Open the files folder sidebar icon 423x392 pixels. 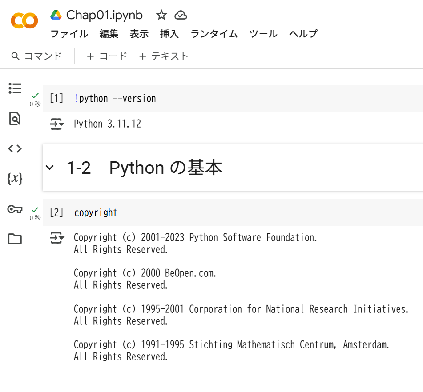coord(15,239)
